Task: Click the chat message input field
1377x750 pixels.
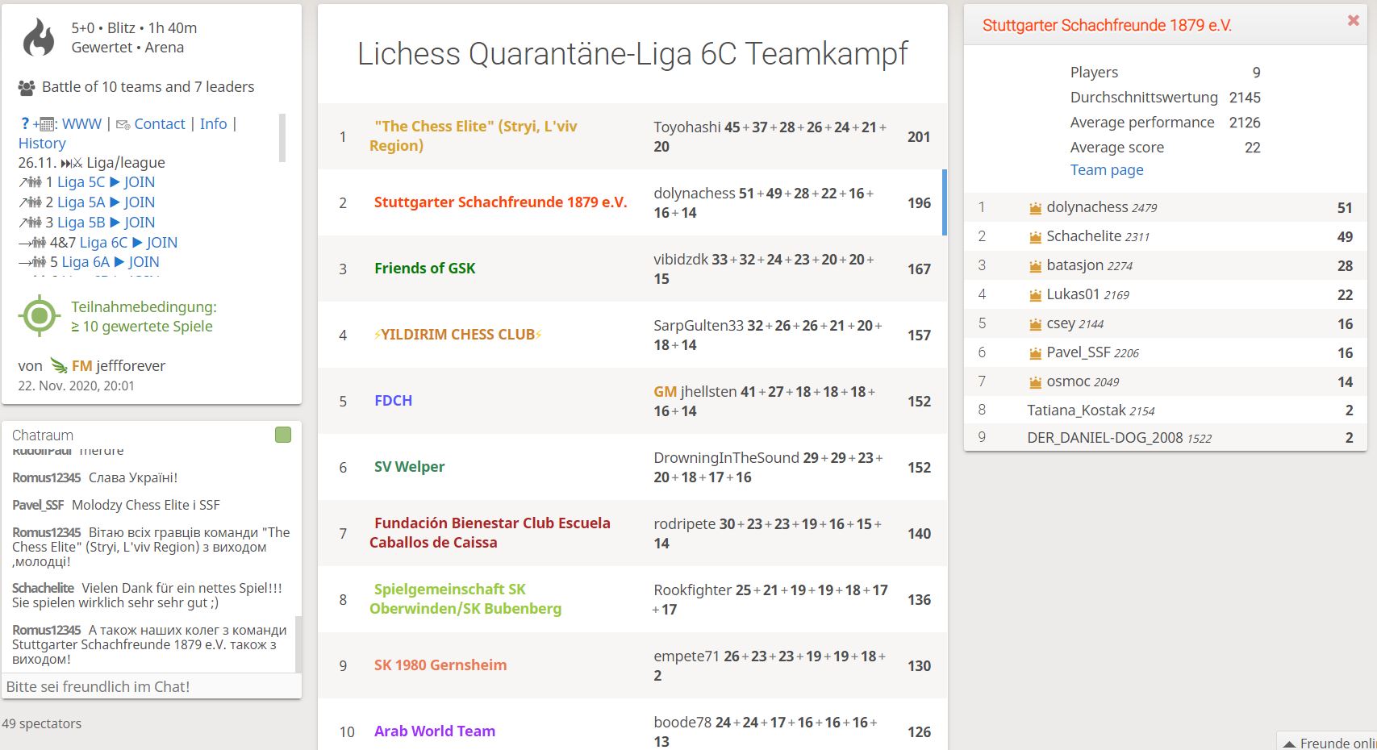Action: click(152, 687)
